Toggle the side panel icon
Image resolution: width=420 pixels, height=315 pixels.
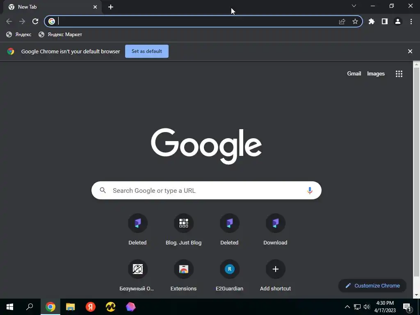pos(385,21)
